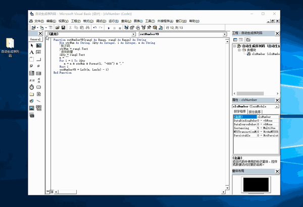
Task: Open the 调试(D) menu
Action: point(101,21)
